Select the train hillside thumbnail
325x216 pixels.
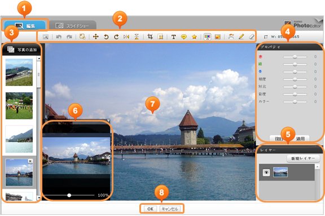click(19, 72)
